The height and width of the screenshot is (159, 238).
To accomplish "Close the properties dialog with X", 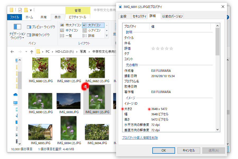I will click(x=223, y=7).
